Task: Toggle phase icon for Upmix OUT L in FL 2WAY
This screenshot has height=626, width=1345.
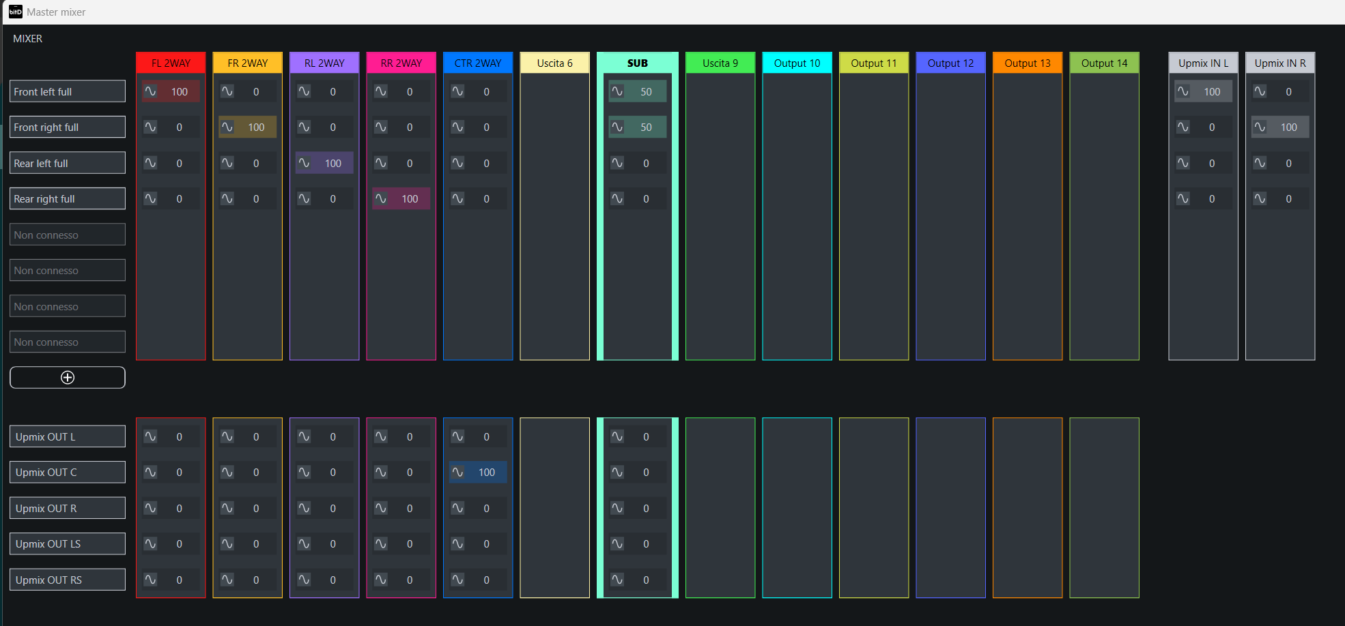Action: coord(150,436)
